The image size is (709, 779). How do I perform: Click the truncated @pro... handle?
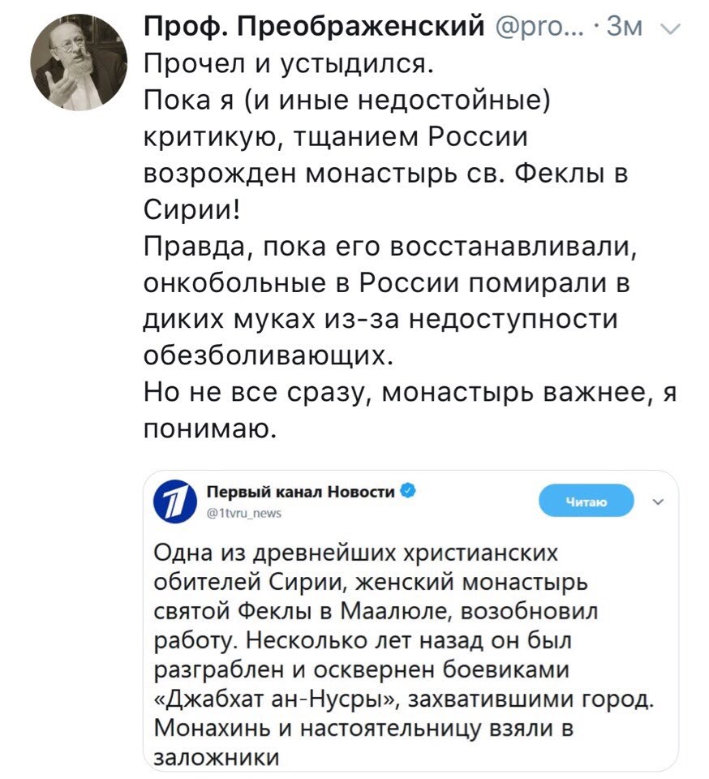click(535, 28)
